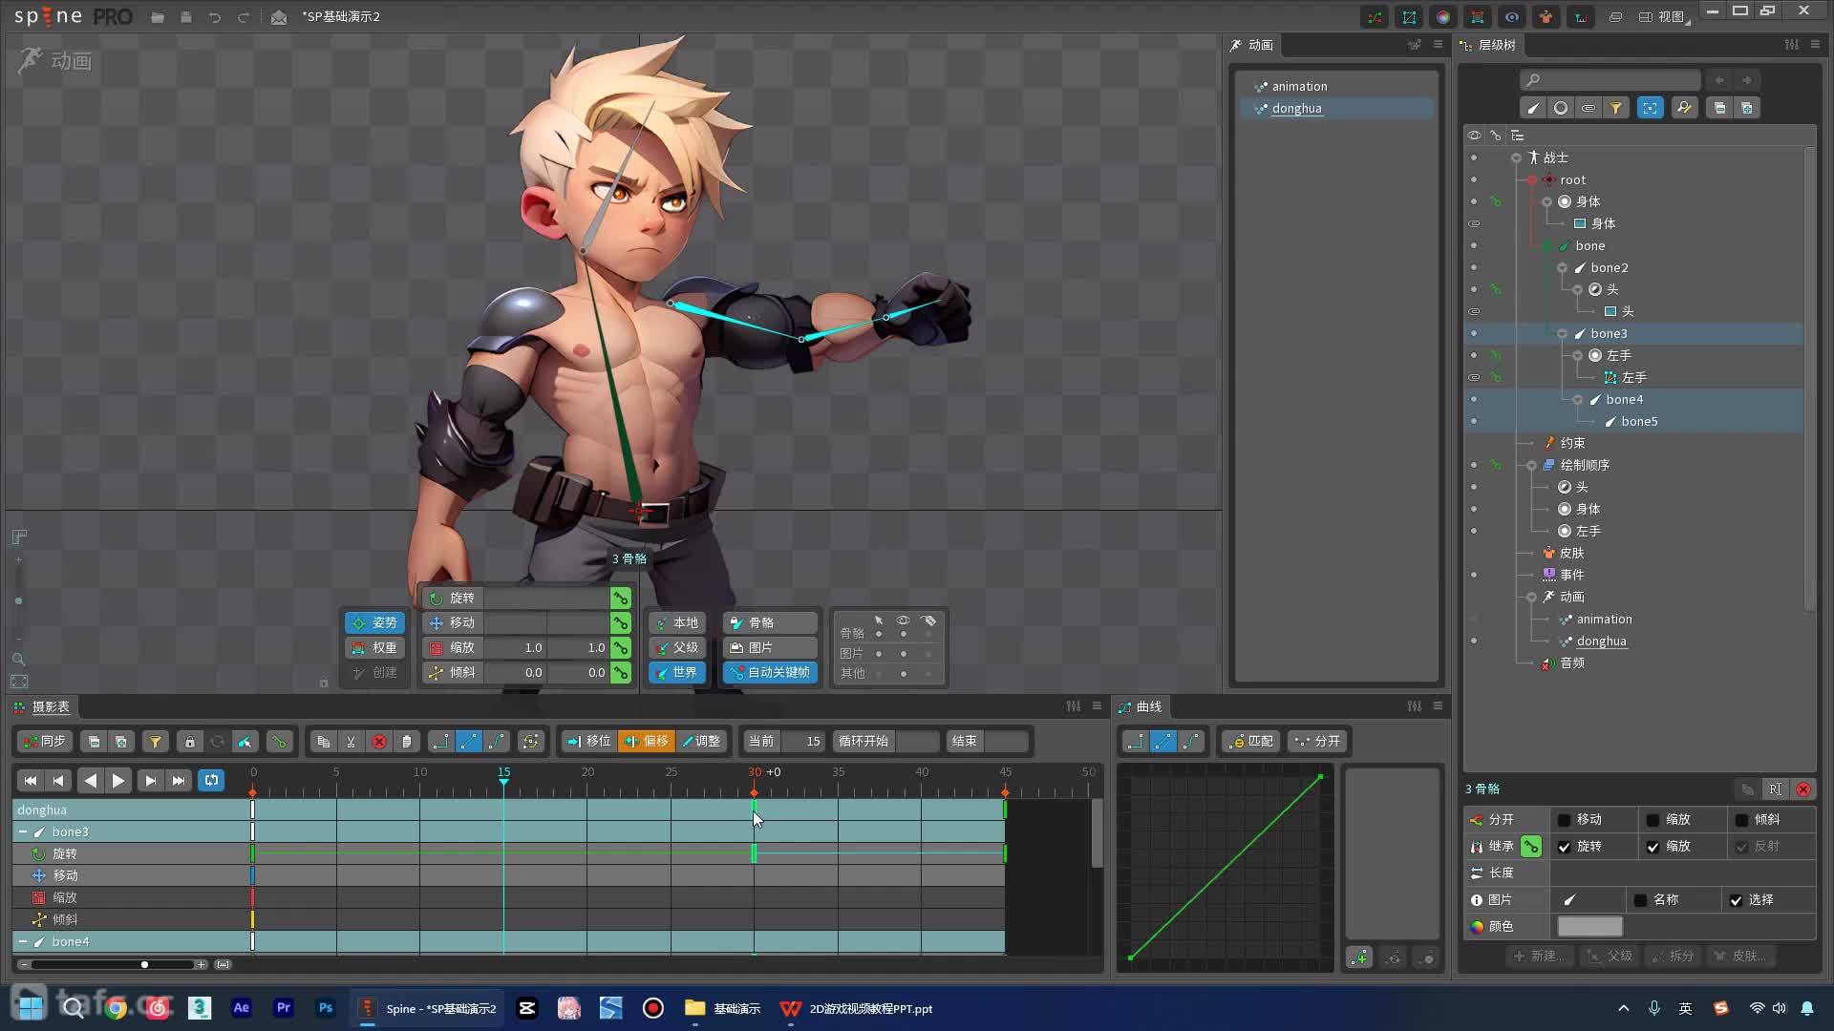This screenshot has width=1834, height=1031.
Task: Toggle bones filter icon in tree
Action: [x=1533, y=108]
